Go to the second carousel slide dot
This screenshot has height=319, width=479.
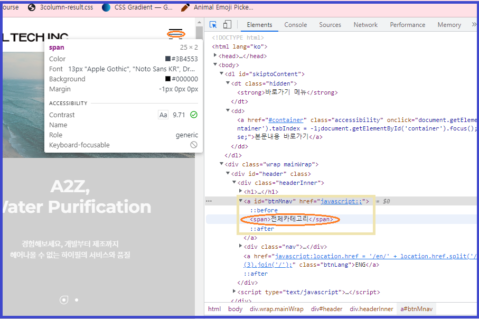tap(77, 300)
